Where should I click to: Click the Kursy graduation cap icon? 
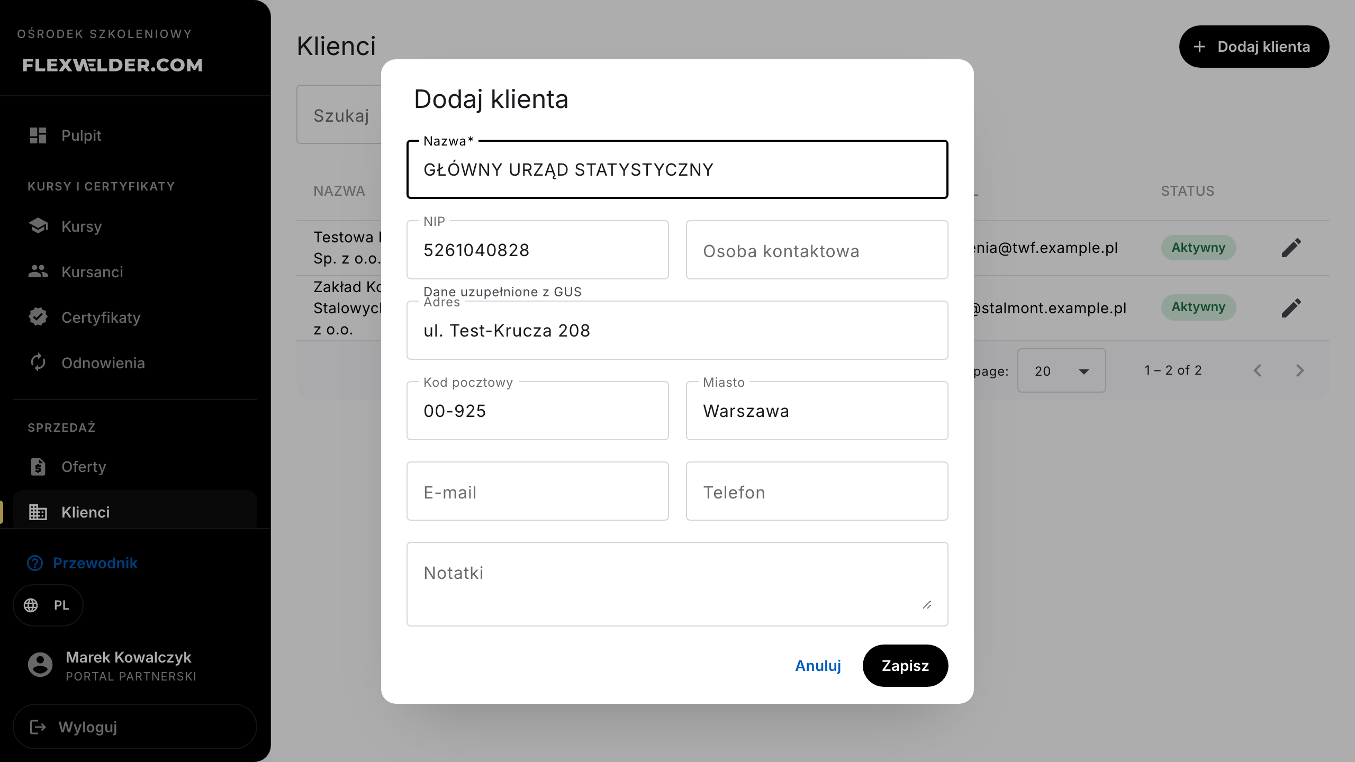click(38, 226)
